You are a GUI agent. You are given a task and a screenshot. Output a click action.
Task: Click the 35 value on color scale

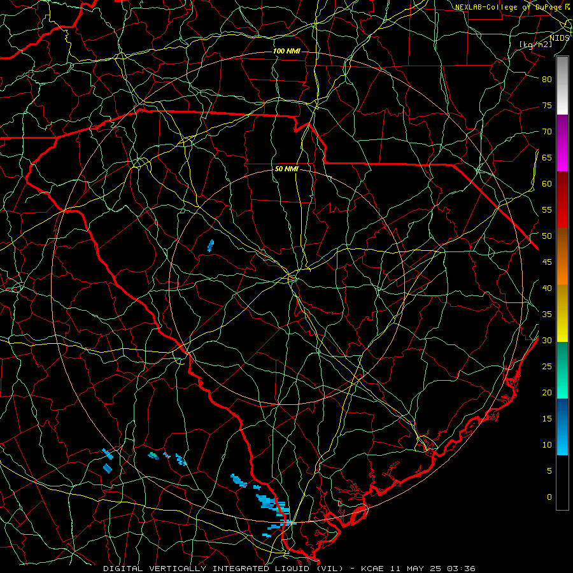(x=547, y=315)
